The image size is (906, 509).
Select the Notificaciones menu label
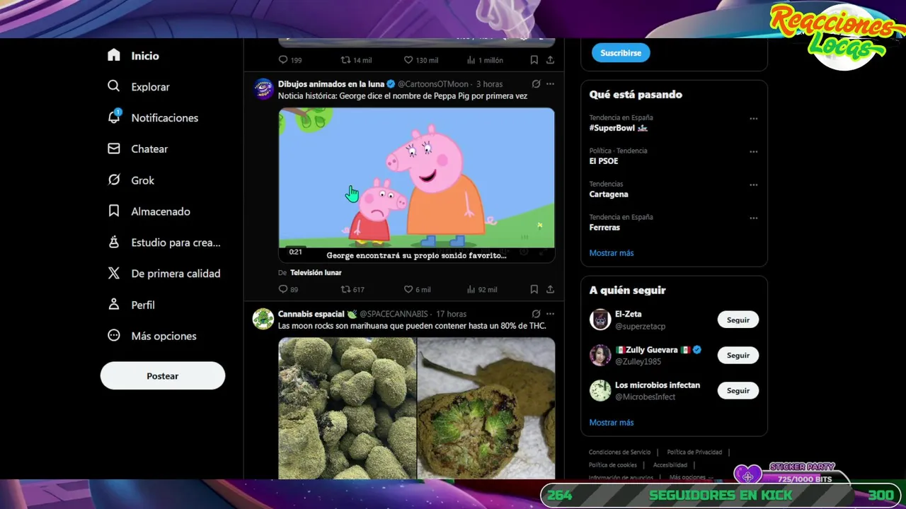tap(164, 118)
